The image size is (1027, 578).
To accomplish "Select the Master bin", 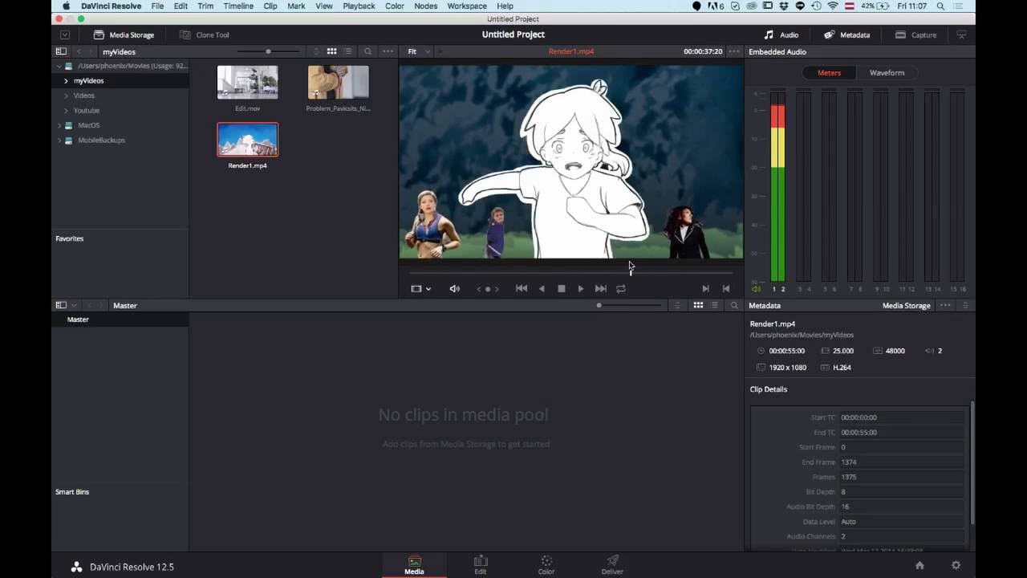I will tap(78, 320).
